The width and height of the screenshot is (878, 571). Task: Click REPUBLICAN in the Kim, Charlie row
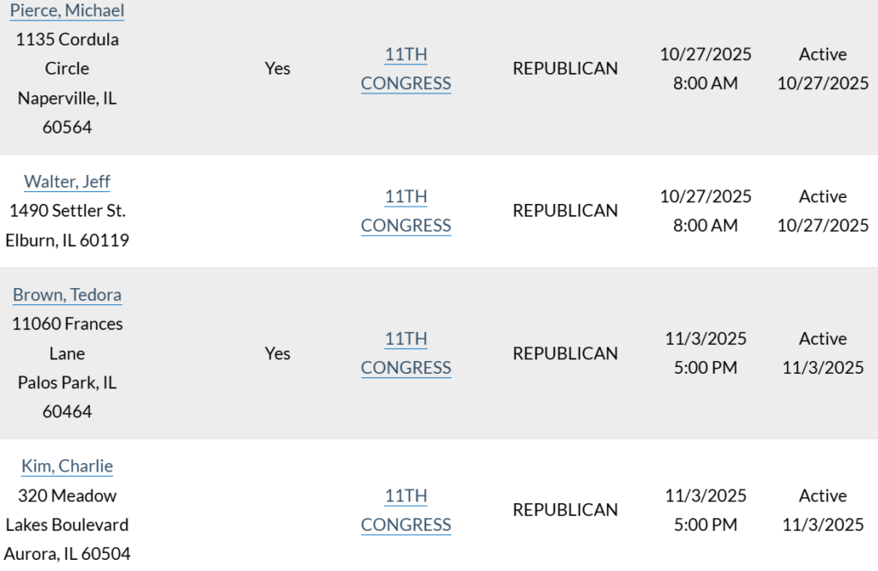point(565,509)
